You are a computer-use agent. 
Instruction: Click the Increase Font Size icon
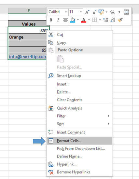(x=87, y=12)
